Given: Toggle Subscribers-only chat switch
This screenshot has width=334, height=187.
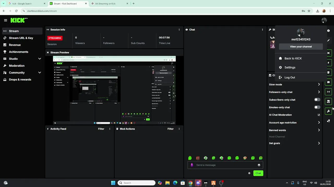Looking at the screenshot, I should pos(317,100).
